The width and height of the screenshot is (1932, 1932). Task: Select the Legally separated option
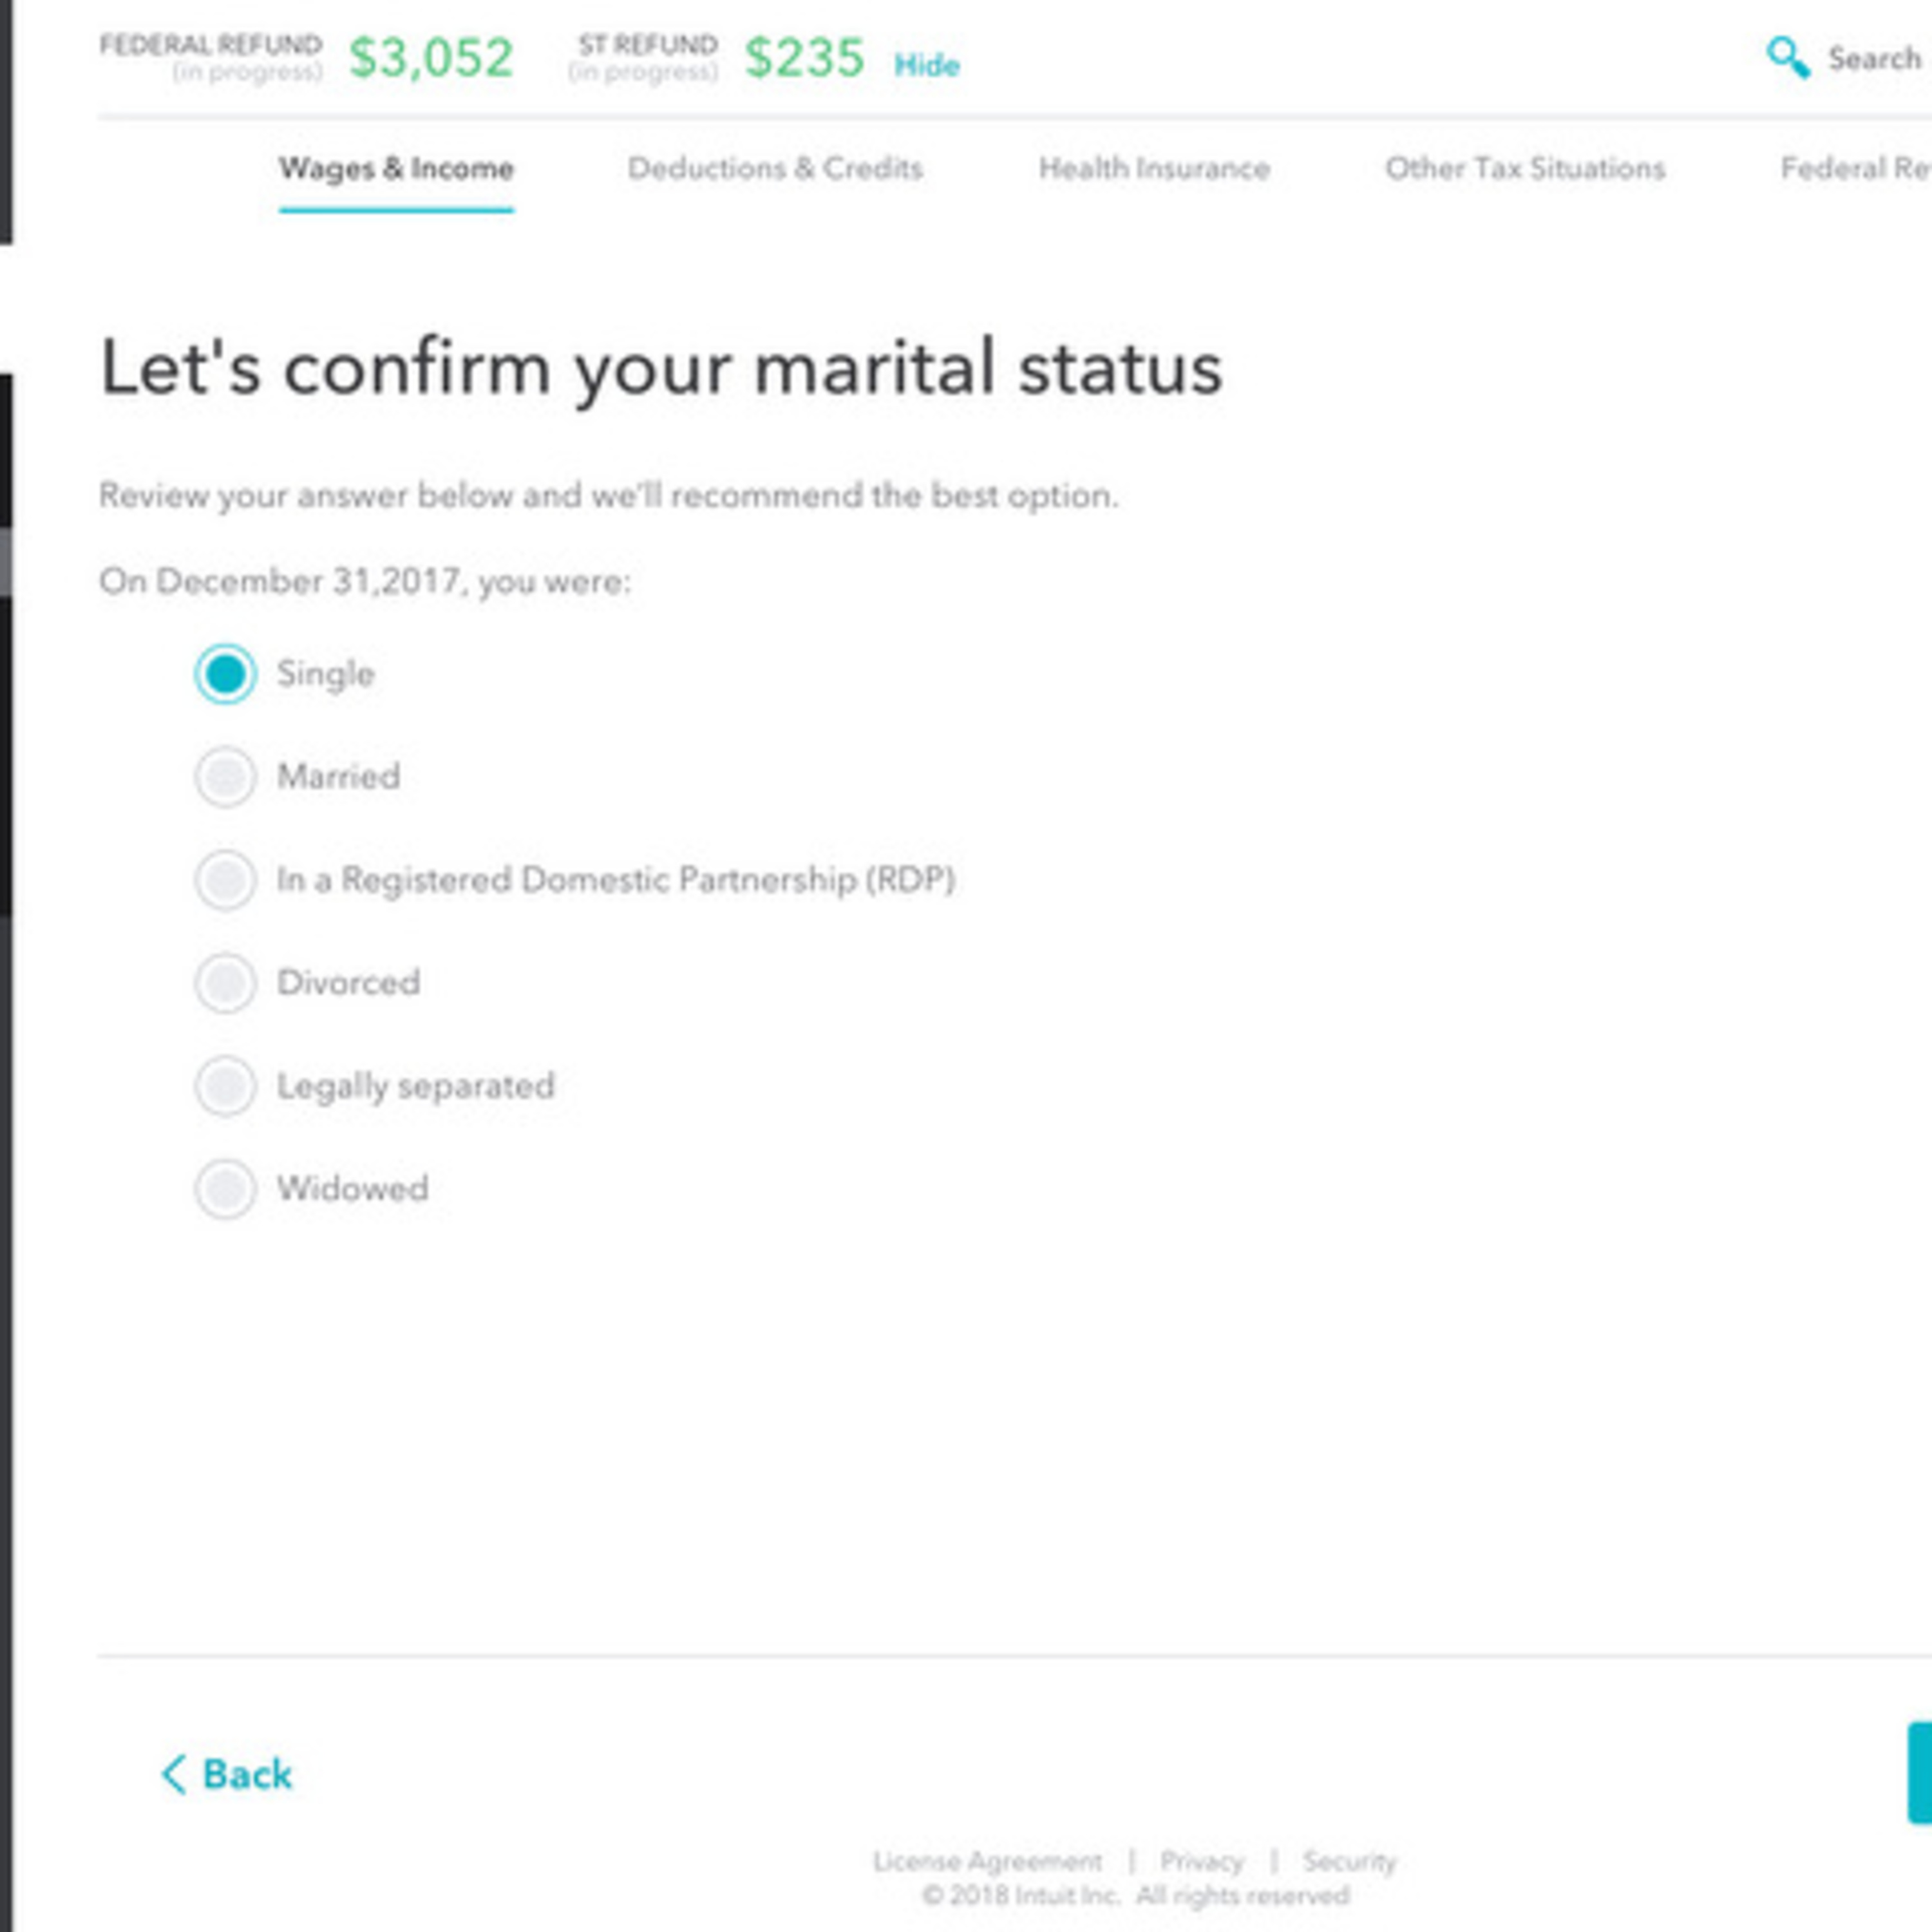225,1086
